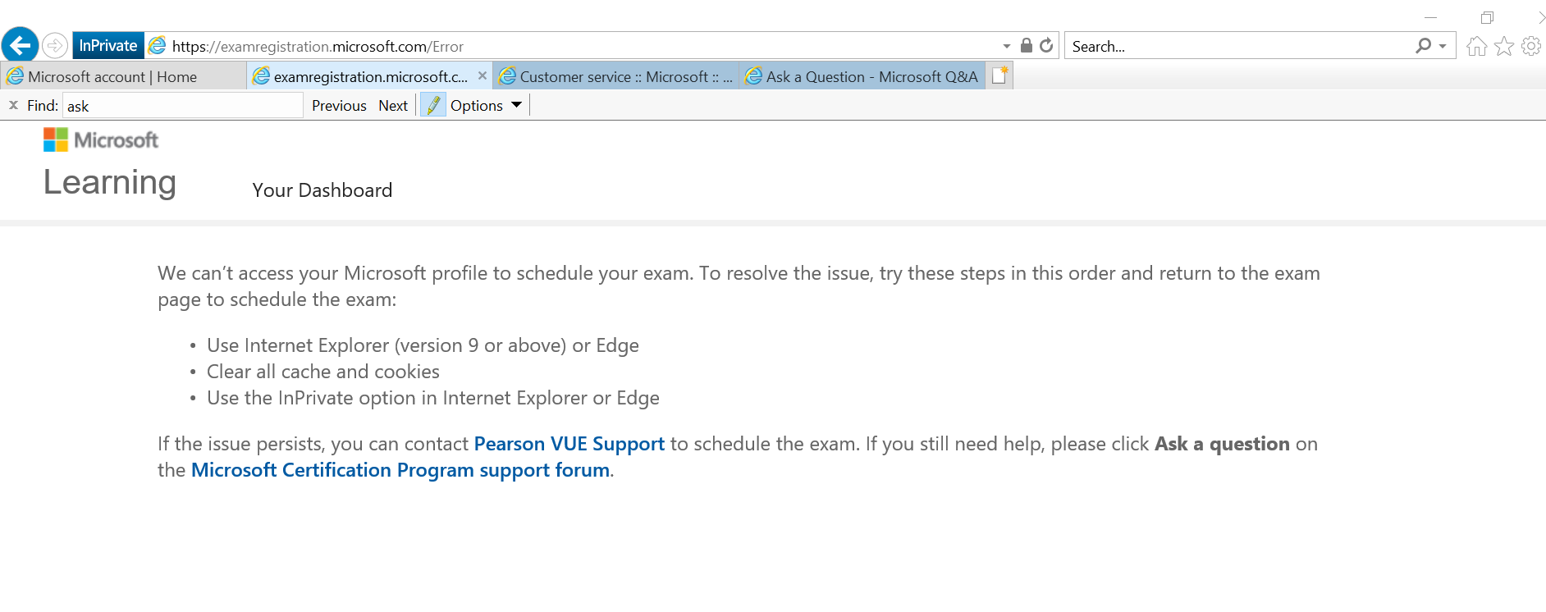Click the IE page icon in address bar

(158, 46)
